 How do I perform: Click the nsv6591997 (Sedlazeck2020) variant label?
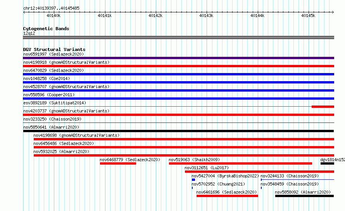pyautogui.click(x=53, y=54)
